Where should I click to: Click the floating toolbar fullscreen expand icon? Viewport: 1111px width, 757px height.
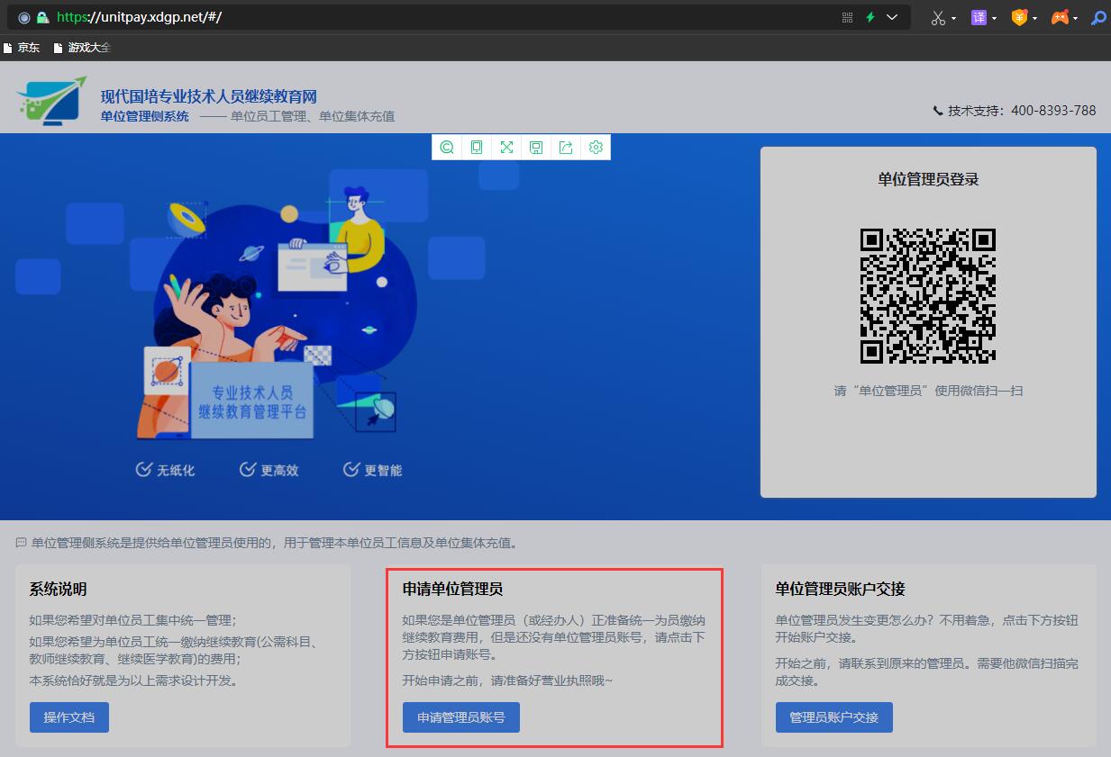(506, 148)
